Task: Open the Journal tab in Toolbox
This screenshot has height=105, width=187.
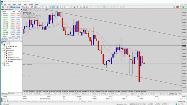Action: pyautogui.click(x=90, y=101)
